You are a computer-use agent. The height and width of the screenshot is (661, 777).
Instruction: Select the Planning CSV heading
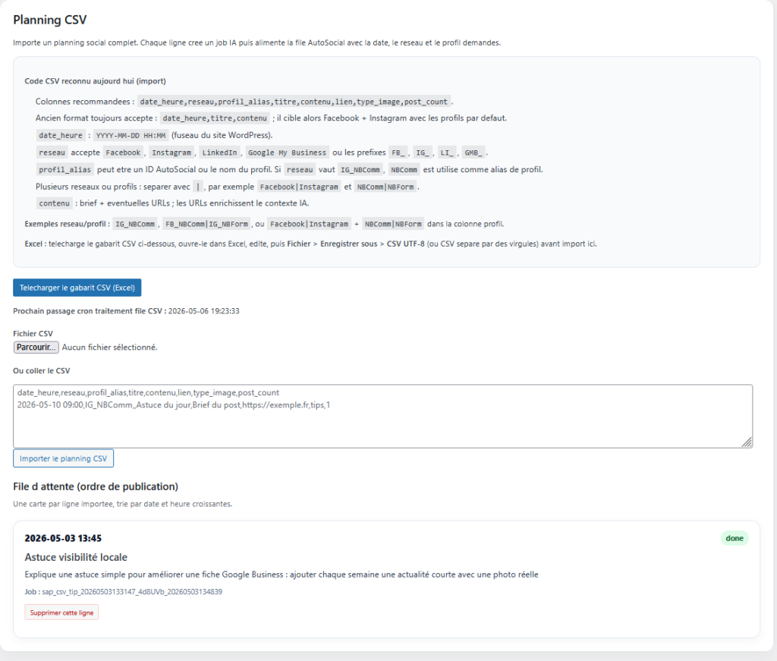pyautogui.click(x=49, y=20)
